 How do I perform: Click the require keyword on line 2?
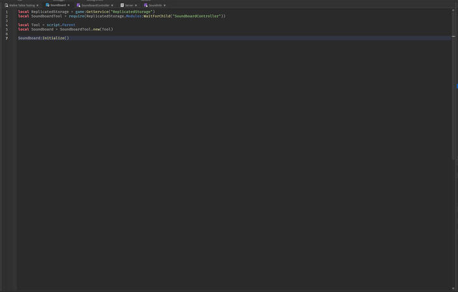point(76,16)
